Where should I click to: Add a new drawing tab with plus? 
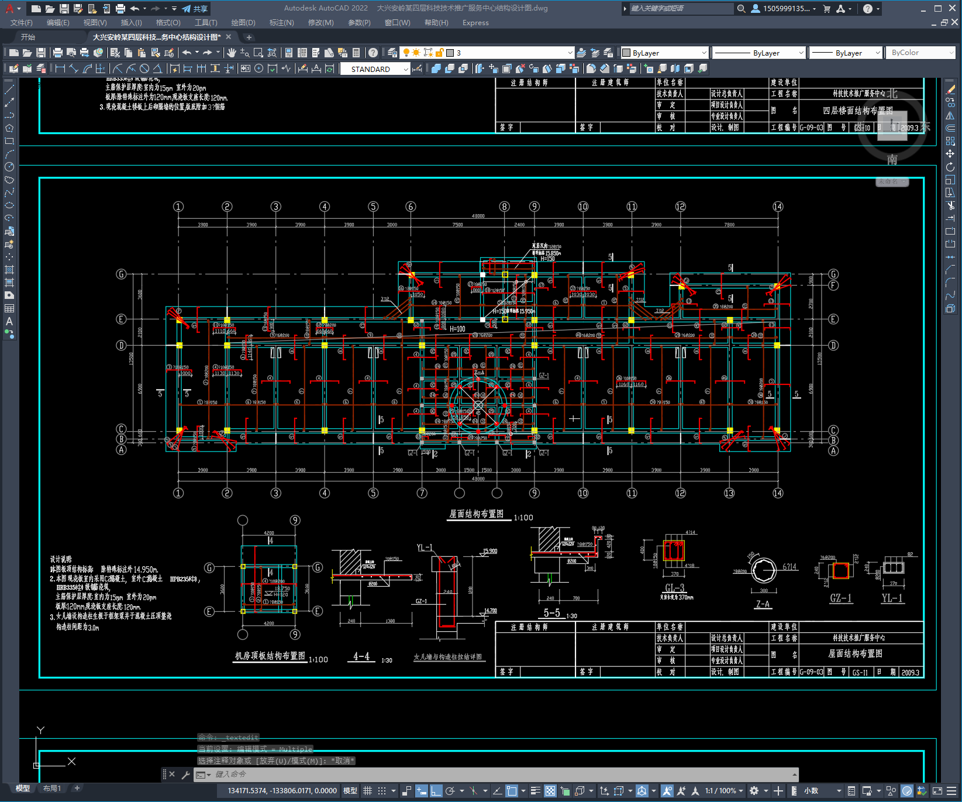(249, 37)
